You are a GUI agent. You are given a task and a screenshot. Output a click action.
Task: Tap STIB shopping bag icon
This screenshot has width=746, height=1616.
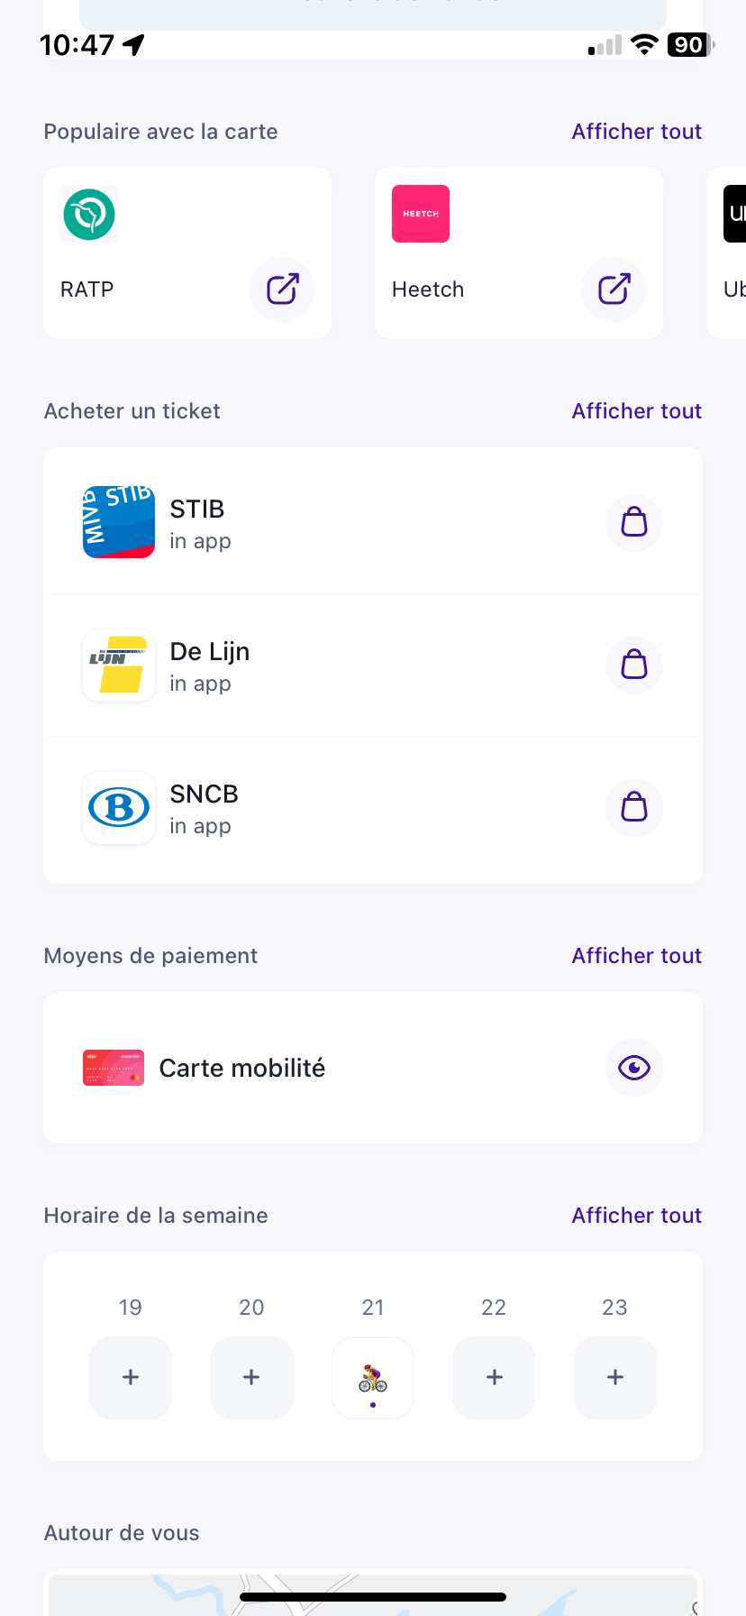[x=634, y=523]
